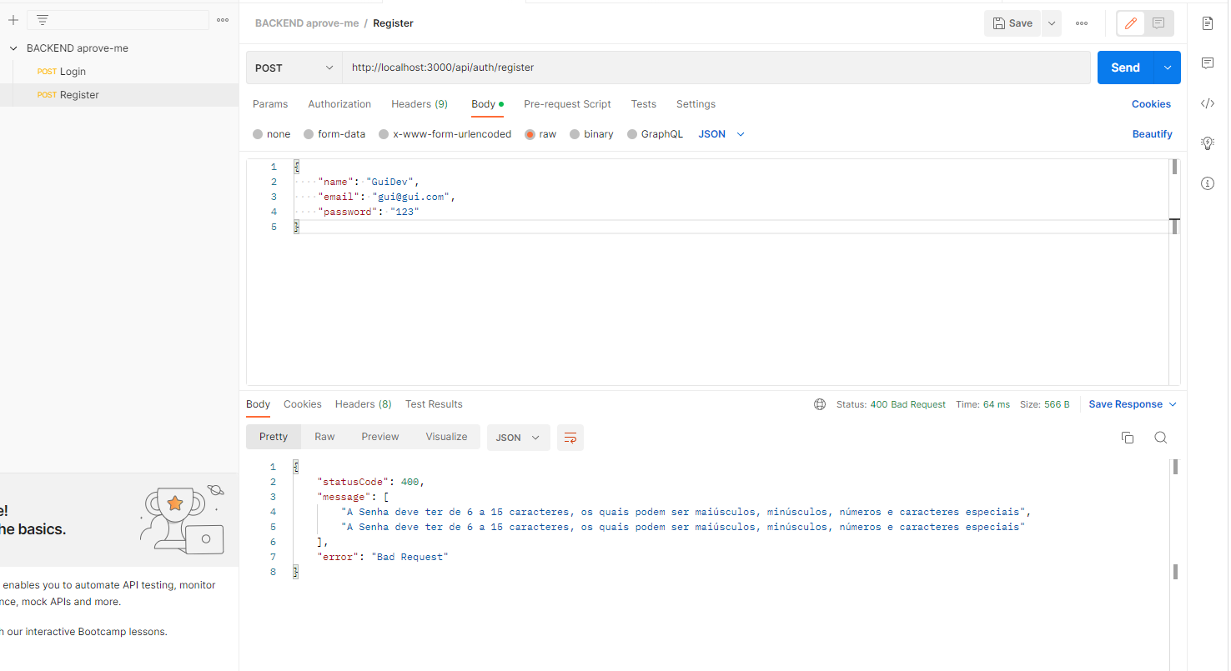Viewport: 1231px width, 671px height.
Task: Select the raw body format
Action: coord(540,133)
